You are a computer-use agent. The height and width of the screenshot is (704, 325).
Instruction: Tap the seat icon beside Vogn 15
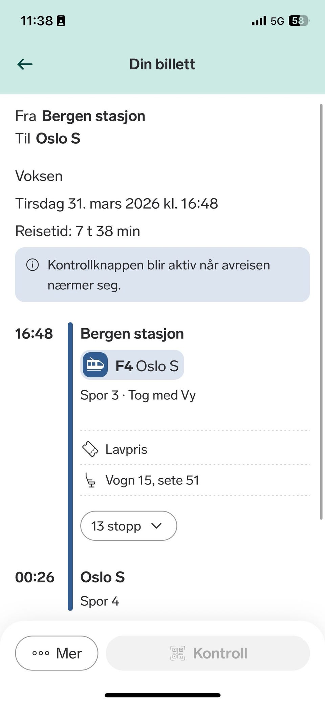pyautogui.click(x=90, y=480)
